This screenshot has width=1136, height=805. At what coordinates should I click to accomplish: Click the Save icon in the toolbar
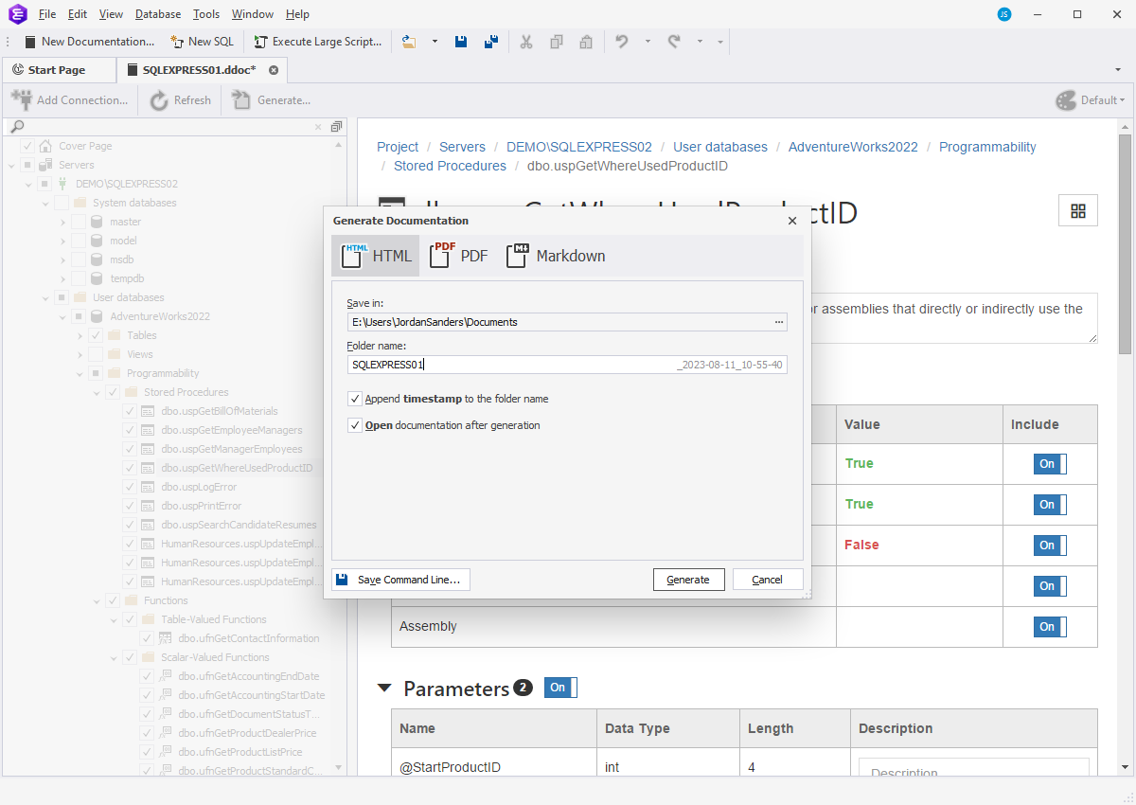pos(461,42)
